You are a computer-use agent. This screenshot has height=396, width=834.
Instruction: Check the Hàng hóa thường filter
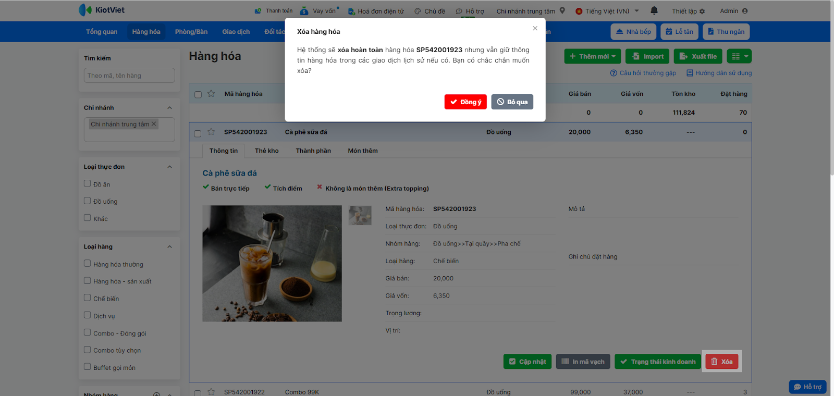click(88, 264)
